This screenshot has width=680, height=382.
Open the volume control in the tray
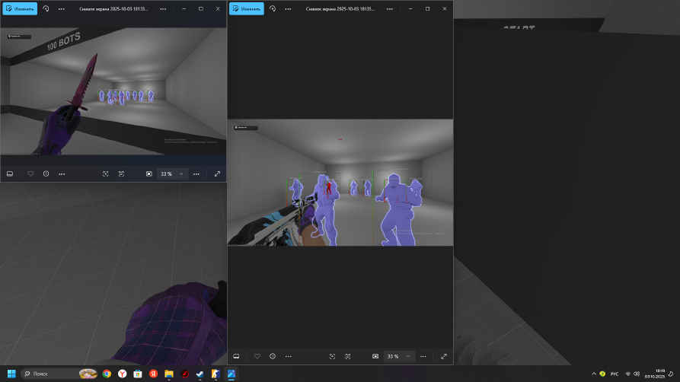(x=637, y=374)
